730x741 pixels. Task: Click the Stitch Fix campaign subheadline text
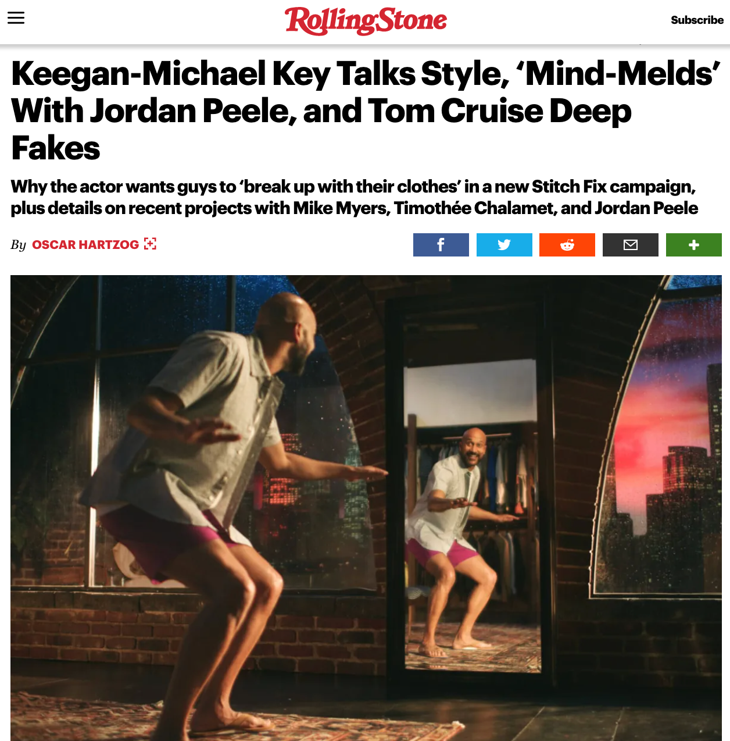(354, 197)
